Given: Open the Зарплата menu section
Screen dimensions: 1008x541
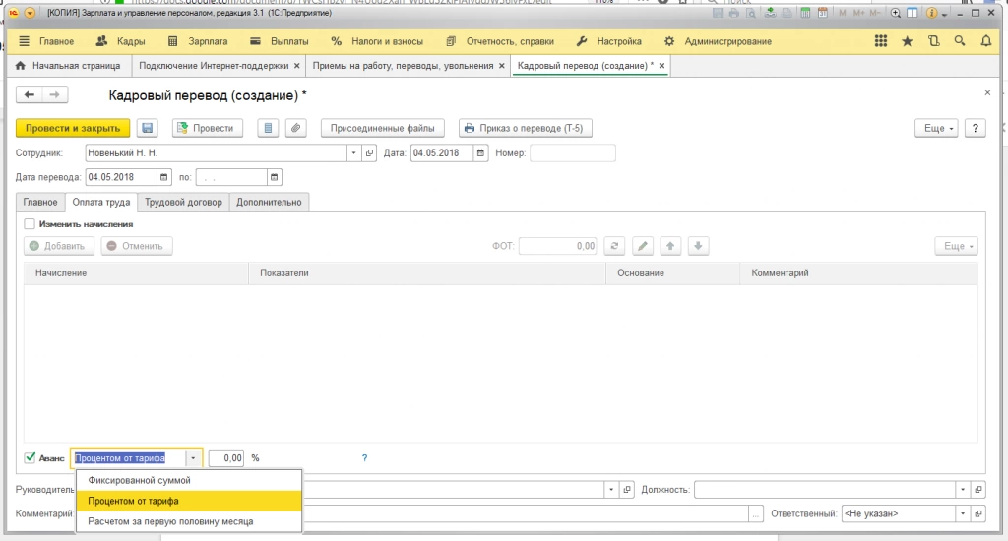Looking at the screenshot, I should [197, 41].
